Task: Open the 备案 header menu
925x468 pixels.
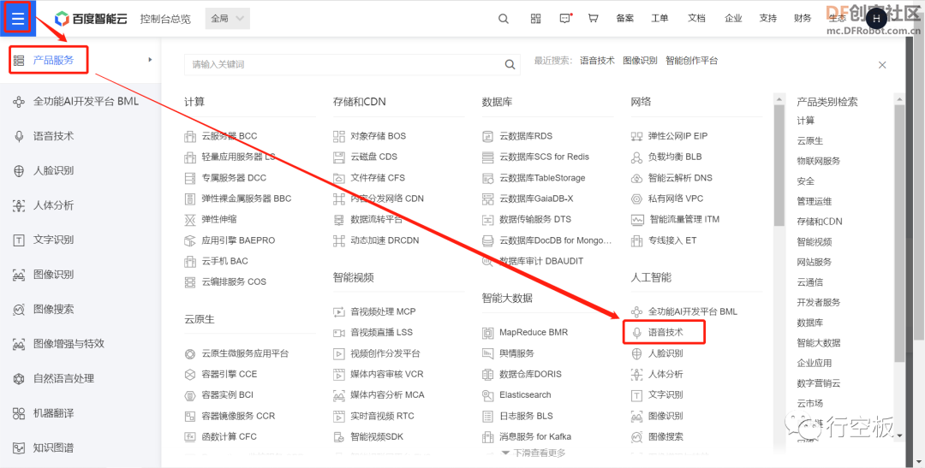Action: 624,18
